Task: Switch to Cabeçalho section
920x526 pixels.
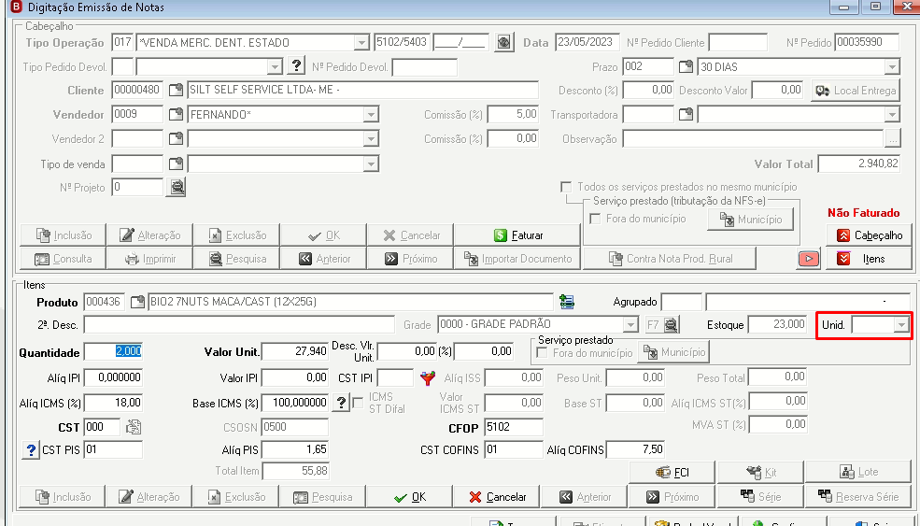Action: (x=869, y=235)
